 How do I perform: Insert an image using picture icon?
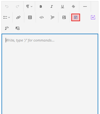64,17
